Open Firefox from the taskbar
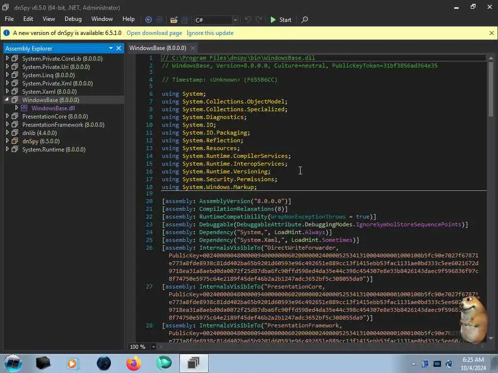498x373 pixels. 134,363
